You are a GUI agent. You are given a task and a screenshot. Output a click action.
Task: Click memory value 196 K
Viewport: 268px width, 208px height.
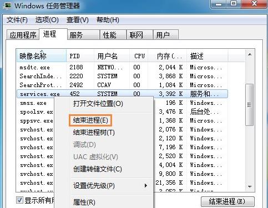tap(174, 103)
